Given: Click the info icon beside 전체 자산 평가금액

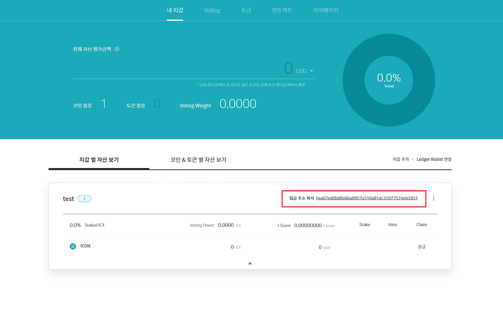Looking at the screenshot, I should click(116, 49).
